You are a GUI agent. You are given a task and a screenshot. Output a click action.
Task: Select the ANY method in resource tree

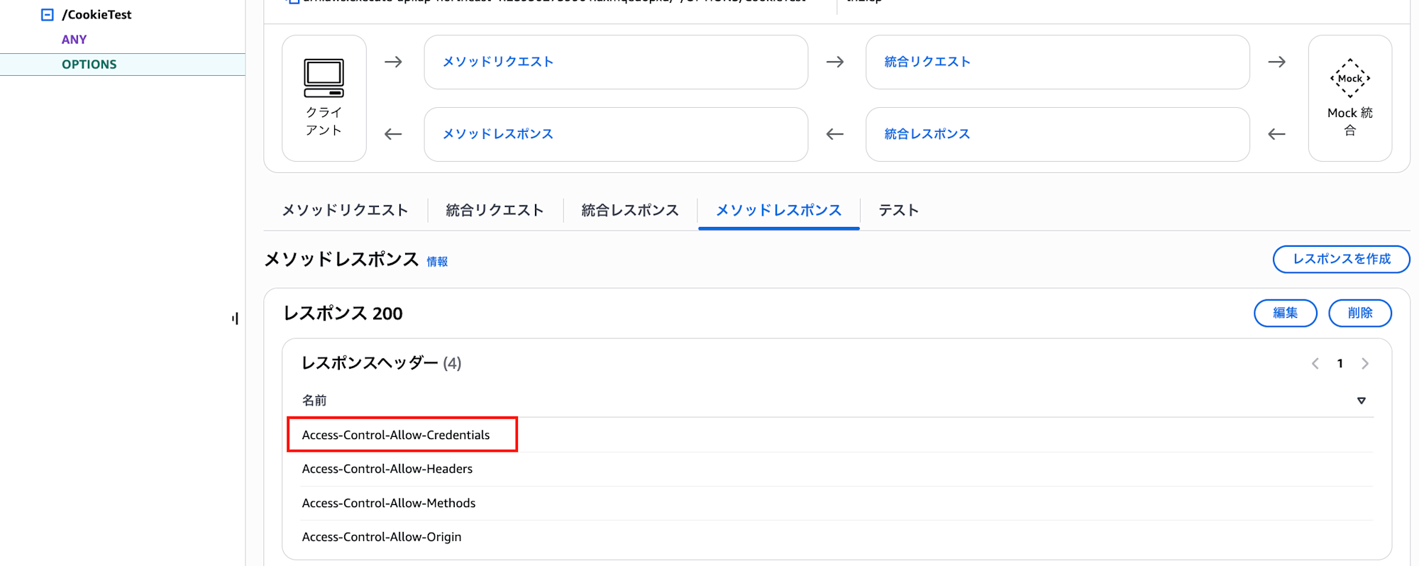point(74,40)
